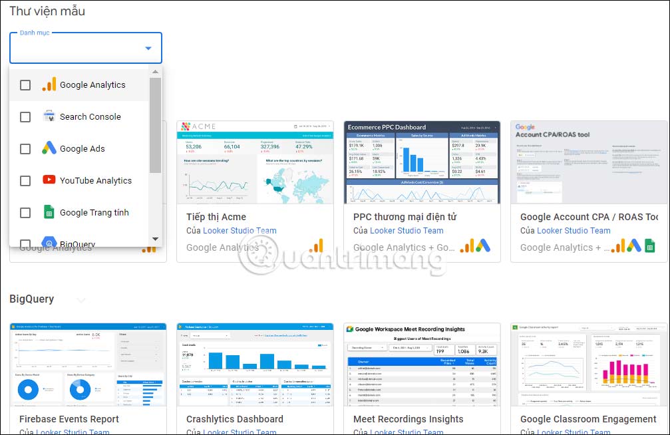670x435 pixels.
Task: Choose Google Ads option in category list
Action: [x=79, y=149]
